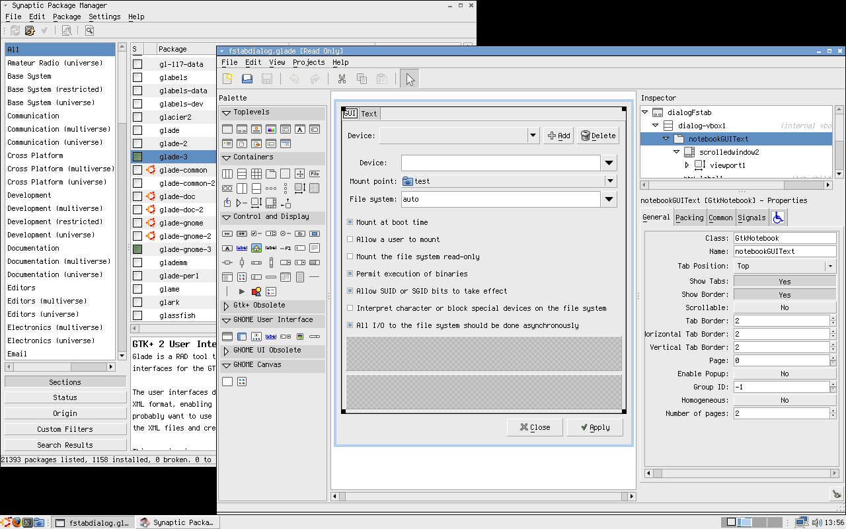Switch to the Packing properties tab
846x529 pixels.
[x=689, y=218]
